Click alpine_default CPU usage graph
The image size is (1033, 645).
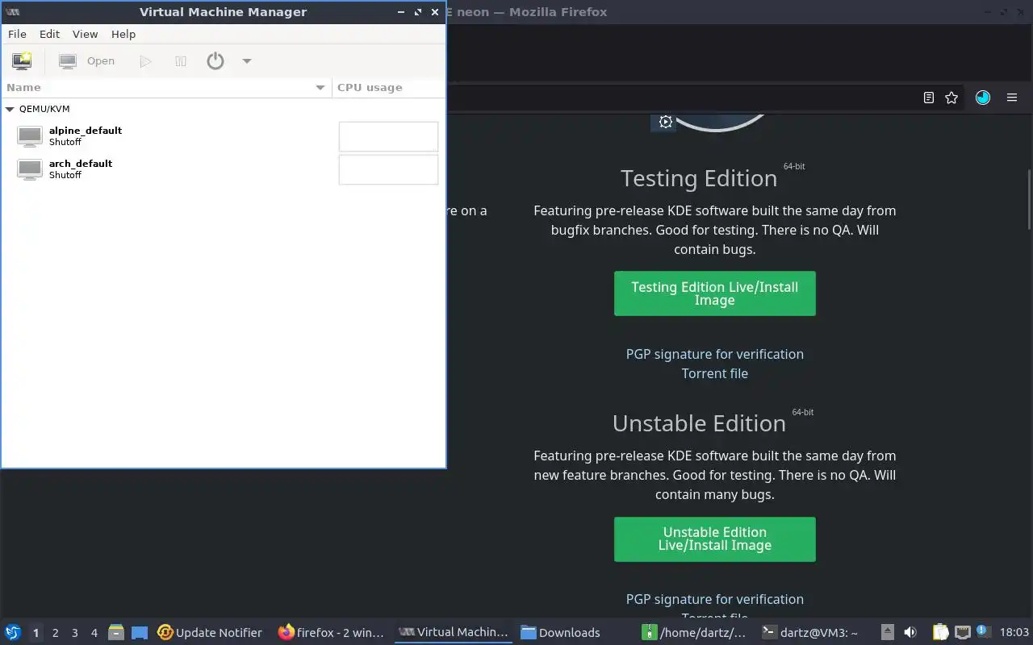point(388,136)
